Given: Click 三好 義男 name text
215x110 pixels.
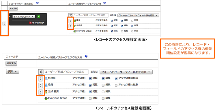Looking at the screenshot, I should (x=53, y=91).
